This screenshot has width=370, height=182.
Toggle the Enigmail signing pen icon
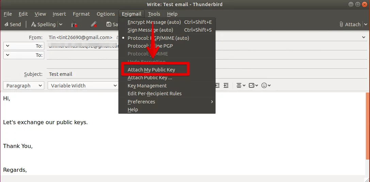94,24
